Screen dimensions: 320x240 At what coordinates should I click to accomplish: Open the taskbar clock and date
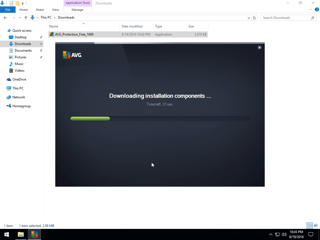(x=296, y=234)
